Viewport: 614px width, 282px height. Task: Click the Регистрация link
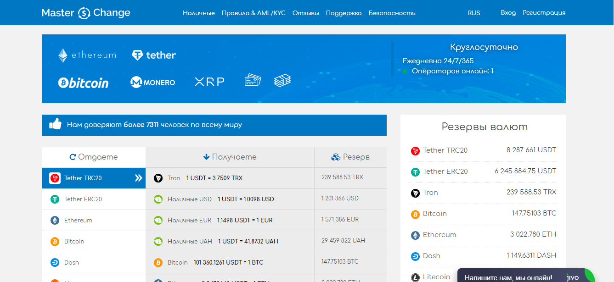point(544,13)
